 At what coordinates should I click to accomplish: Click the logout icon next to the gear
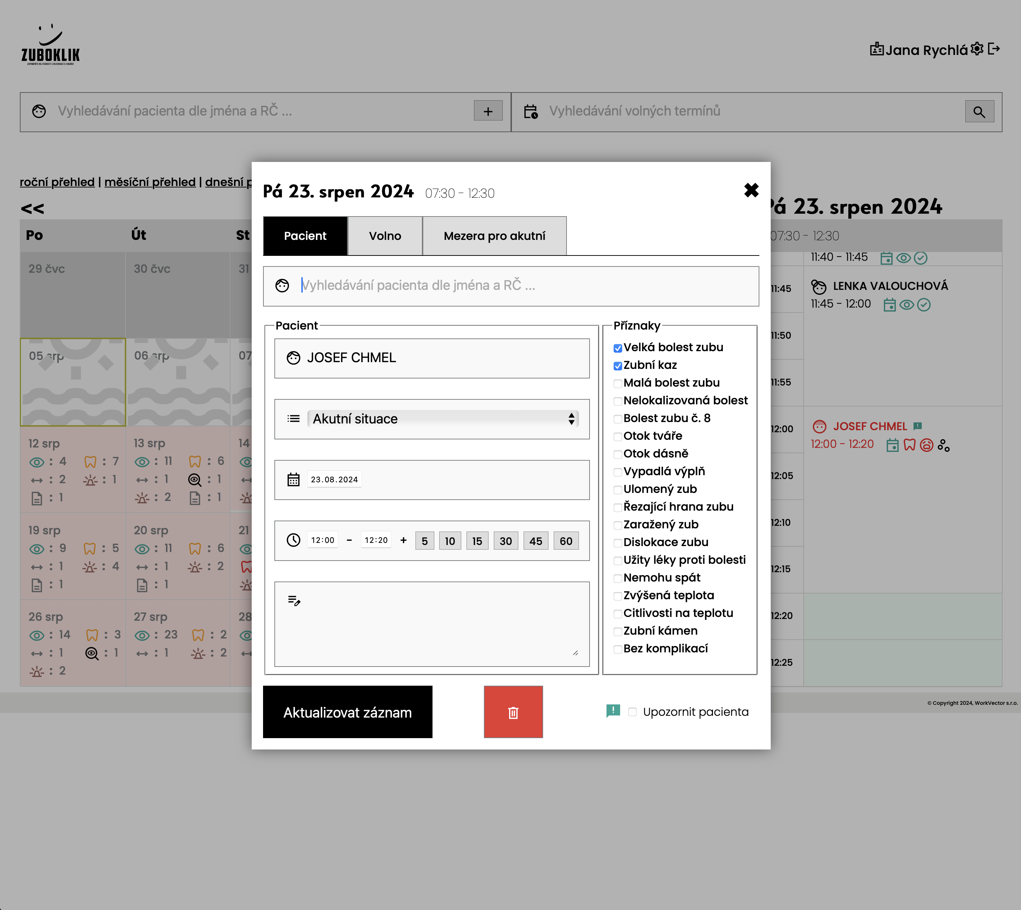tap(995, 49)
